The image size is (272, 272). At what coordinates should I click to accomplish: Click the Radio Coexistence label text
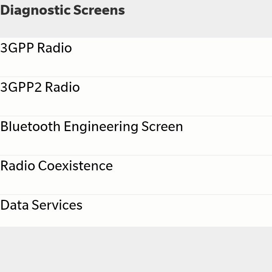(x=57, y=166)
